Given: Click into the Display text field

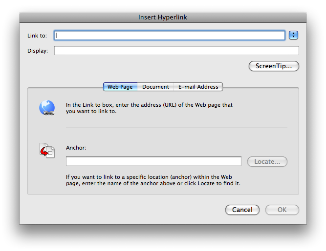Looking at the screenshot, I should pos(176,51).
